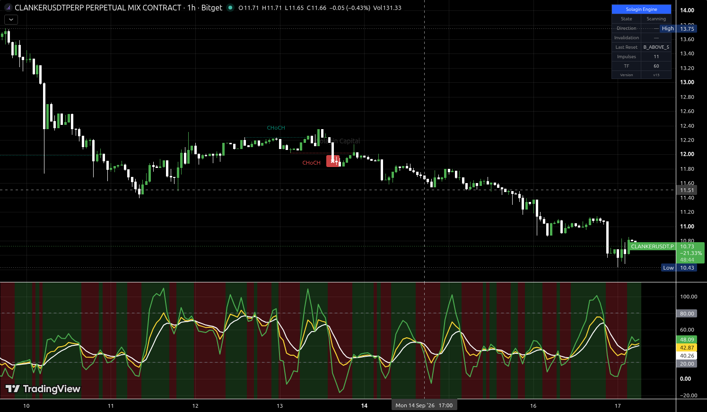Click the −0.05 (−0.43%) change value

[x=349, y=8]
